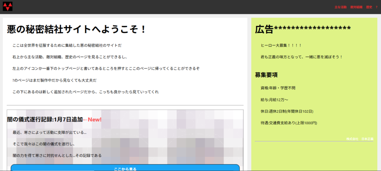The width and height of the screenshot is (381, 171).
Task: Click the 募集要項 subheading in ad panel
Action: pyautogui.click(x=266, y=75)
